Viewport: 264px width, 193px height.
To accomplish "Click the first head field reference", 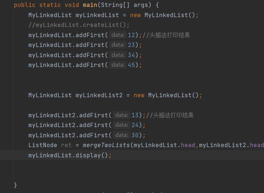I will pos(188,145).
